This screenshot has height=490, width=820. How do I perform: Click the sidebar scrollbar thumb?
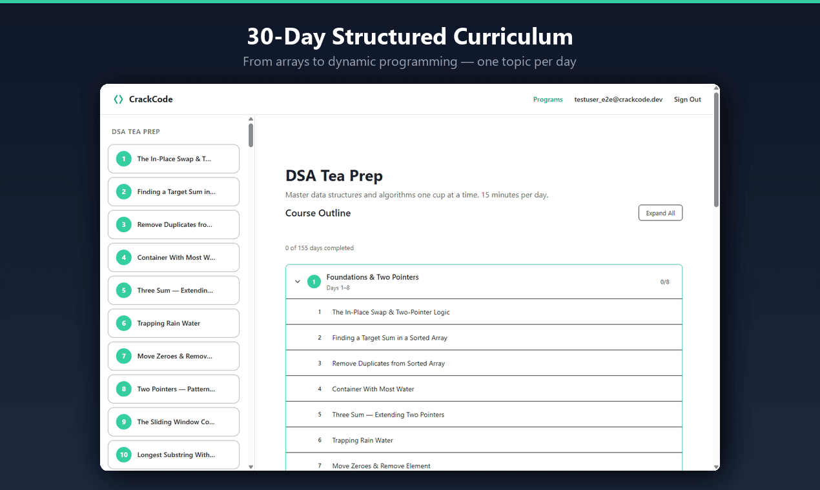point(251,135)
